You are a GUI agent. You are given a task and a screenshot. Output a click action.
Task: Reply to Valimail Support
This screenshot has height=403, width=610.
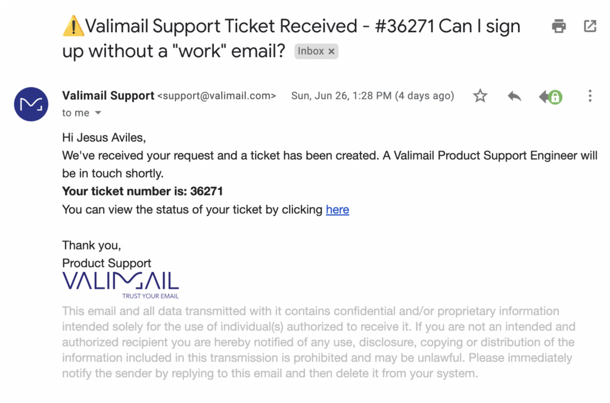pos(513,96)
